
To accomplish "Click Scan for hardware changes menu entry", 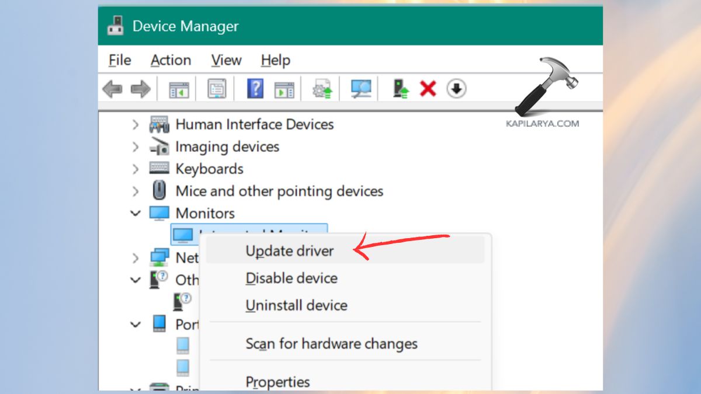I will tap(331, 343).
